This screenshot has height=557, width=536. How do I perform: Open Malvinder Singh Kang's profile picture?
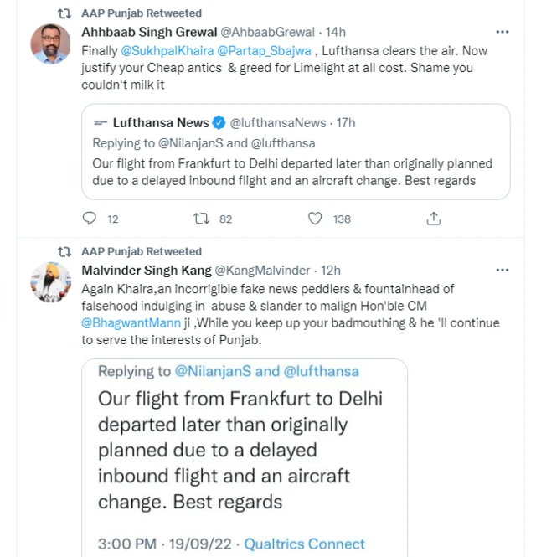click(x=50, y=282)
